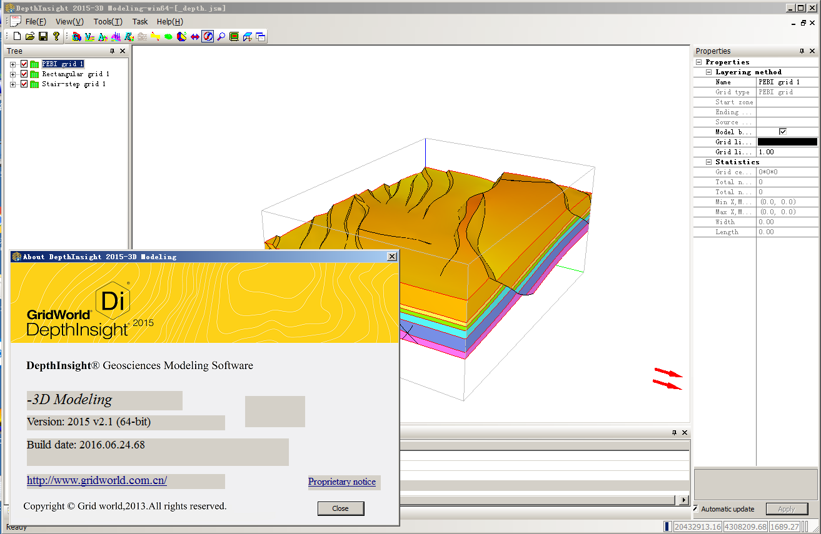
Task: Close the Tree panel with X
Action: pos(123,51)
